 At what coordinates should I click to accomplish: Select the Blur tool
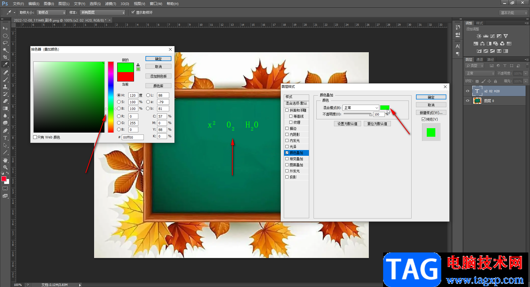click(x=5, y=115)
